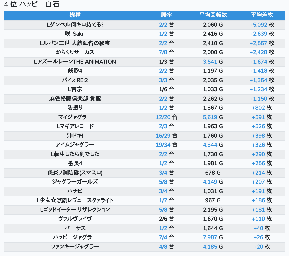Click the +20 枚 average difference value
This screenshot has width=289, height=256.
point(262,247)
